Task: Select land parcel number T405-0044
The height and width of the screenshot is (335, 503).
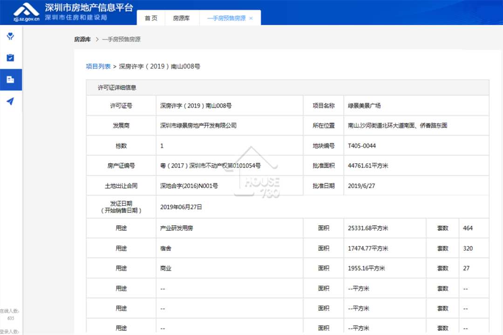Action: click(362, 146)
